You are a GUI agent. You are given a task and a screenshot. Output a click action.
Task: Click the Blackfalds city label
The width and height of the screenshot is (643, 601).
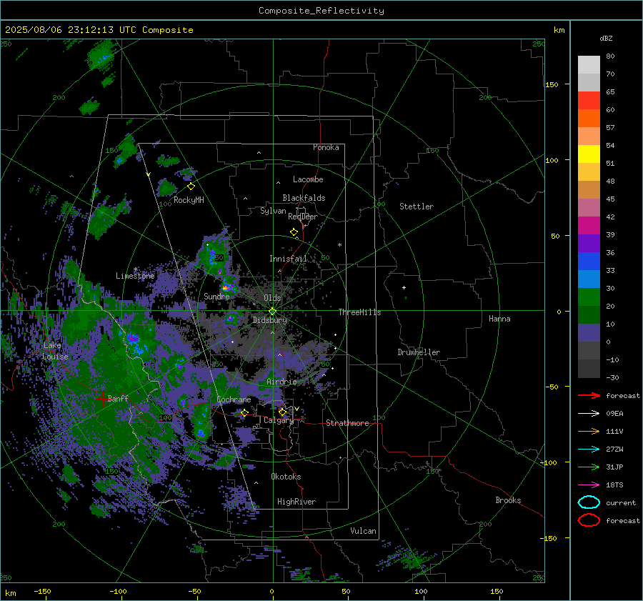[304, 198]
